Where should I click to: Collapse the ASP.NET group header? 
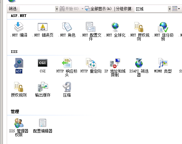[19, 16]
